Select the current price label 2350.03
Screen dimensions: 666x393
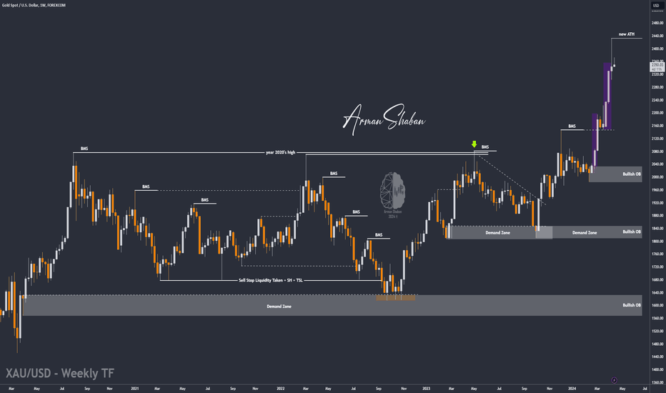tap(657, 65)
